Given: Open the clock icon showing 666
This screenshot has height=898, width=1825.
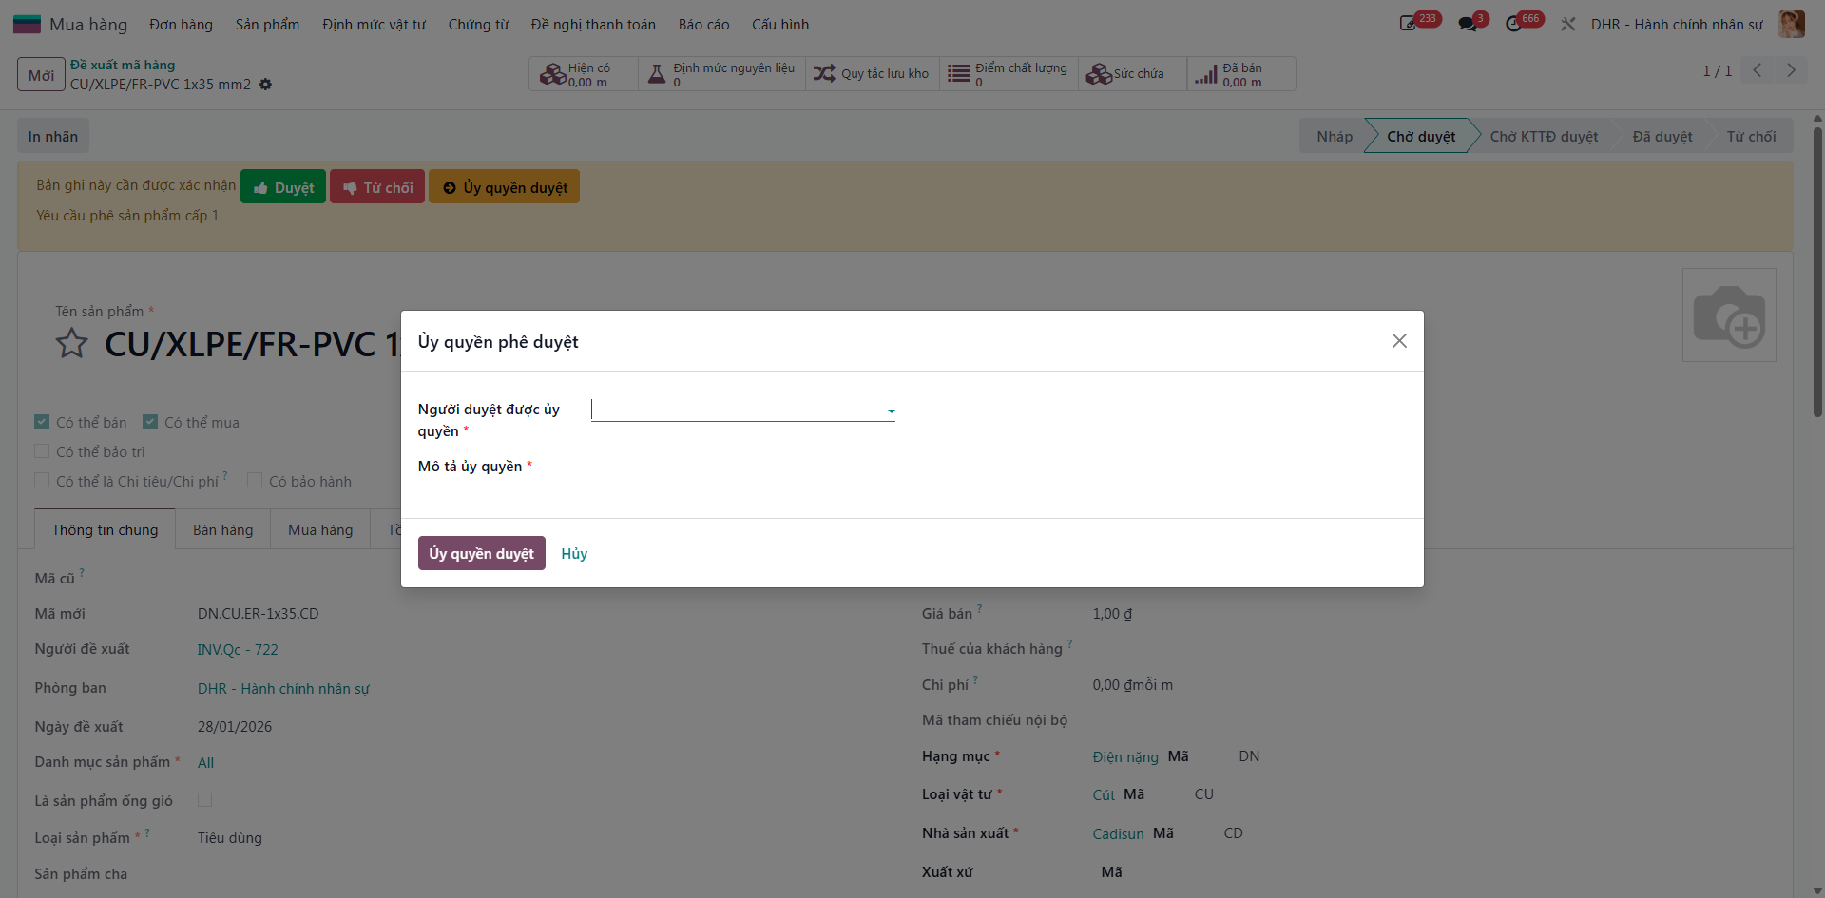Looking at the screenshot, I should tap(1514, 24).
